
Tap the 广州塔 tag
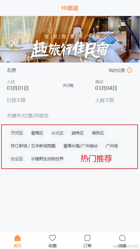pos(112,146)
